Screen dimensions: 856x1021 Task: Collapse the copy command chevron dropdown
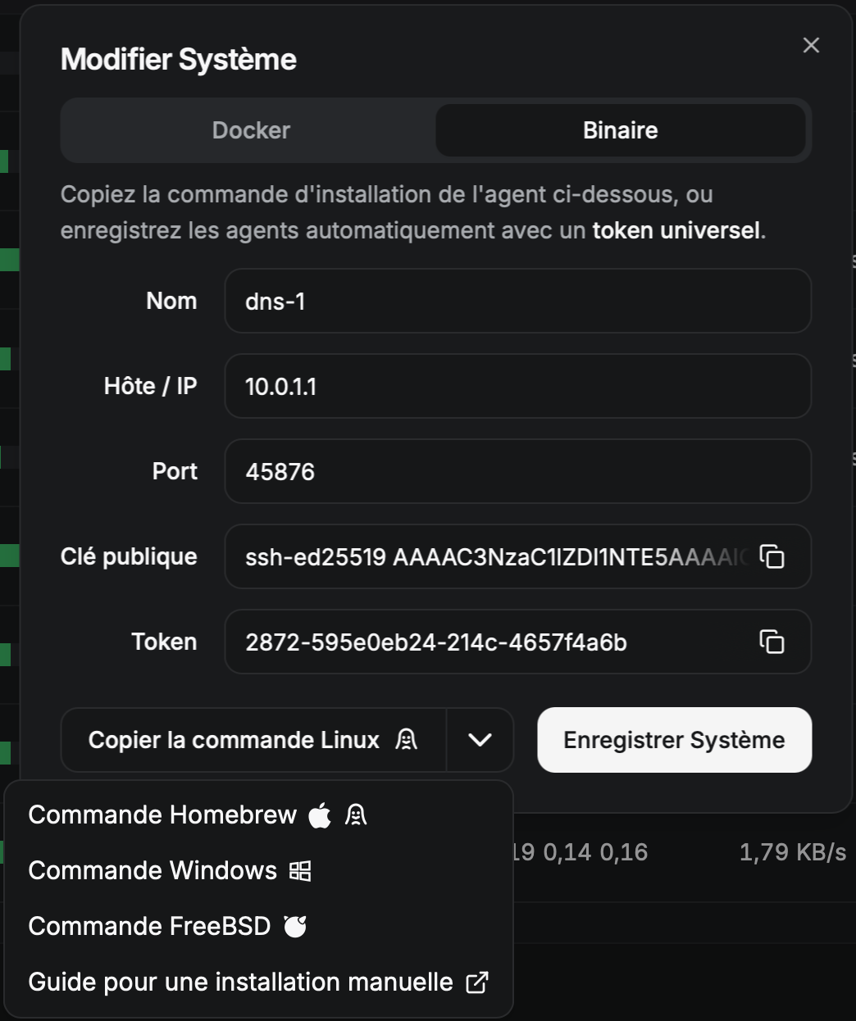point(480,740)
